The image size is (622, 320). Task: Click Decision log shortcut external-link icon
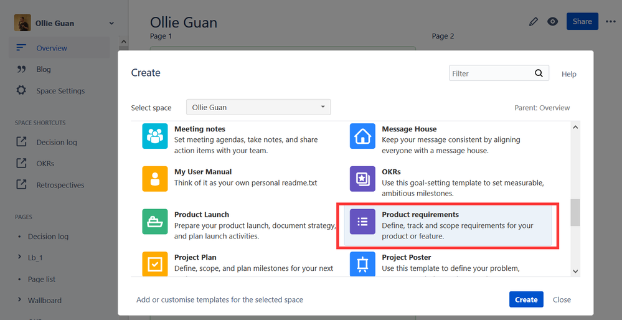tap(21, 142)
